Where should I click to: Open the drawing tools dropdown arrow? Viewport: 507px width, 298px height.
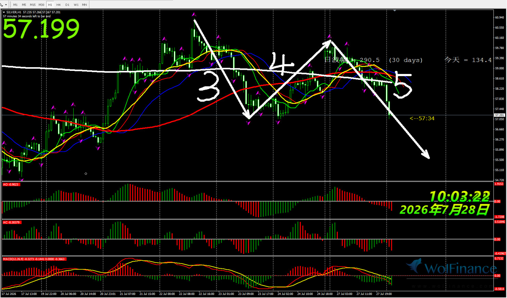[6, 5]
